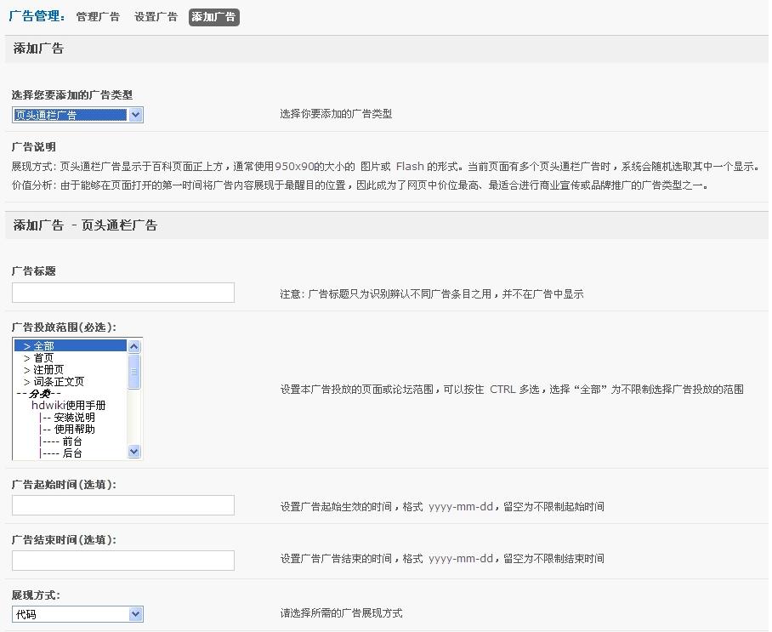This screenshot has height=632, width=772.
Task: Select 全部 in the ad scope list
Action: tap(43, 346)
